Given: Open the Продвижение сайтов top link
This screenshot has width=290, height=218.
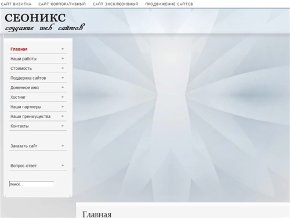Looking at the screenshot, I should pyautogui.click(x=169, y=4).
